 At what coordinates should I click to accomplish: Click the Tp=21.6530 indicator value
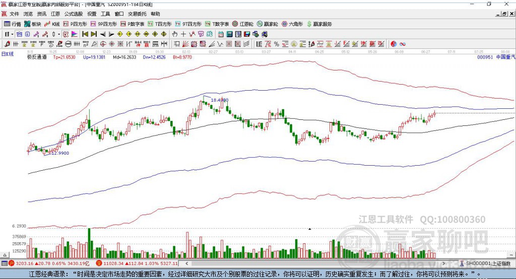[x=64, y=57]
